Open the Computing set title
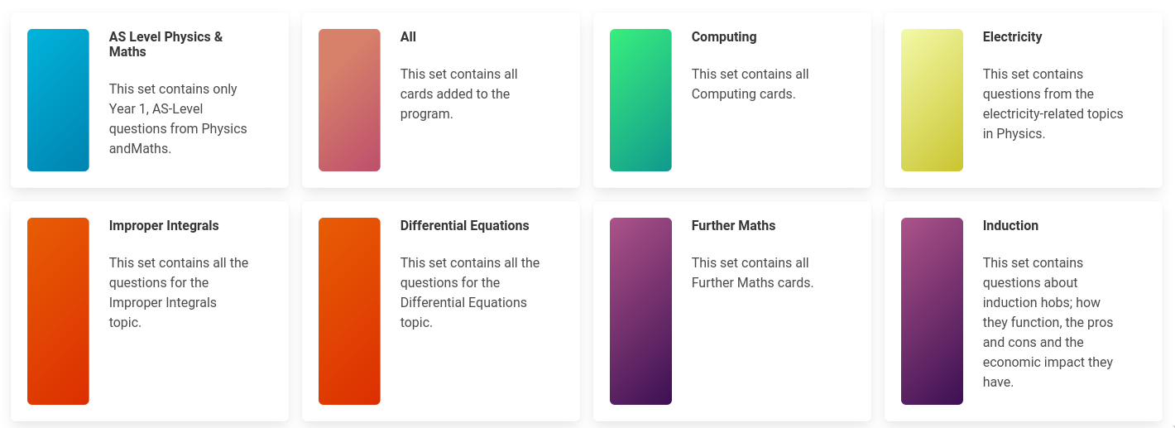The image size is (1175, 428). tap(724, 37)
